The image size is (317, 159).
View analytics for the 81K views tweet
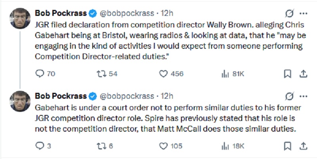point(225,74)
